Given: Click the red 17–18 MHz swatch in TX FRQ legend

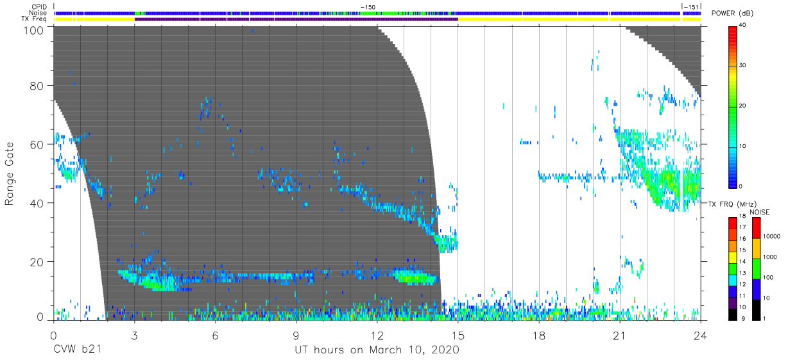Looking at the screenshot, I should 733,223.
